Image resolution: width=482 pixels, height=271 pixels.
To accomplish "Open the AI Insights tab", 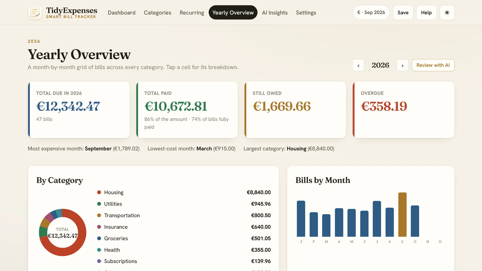I will pos(275,13).
